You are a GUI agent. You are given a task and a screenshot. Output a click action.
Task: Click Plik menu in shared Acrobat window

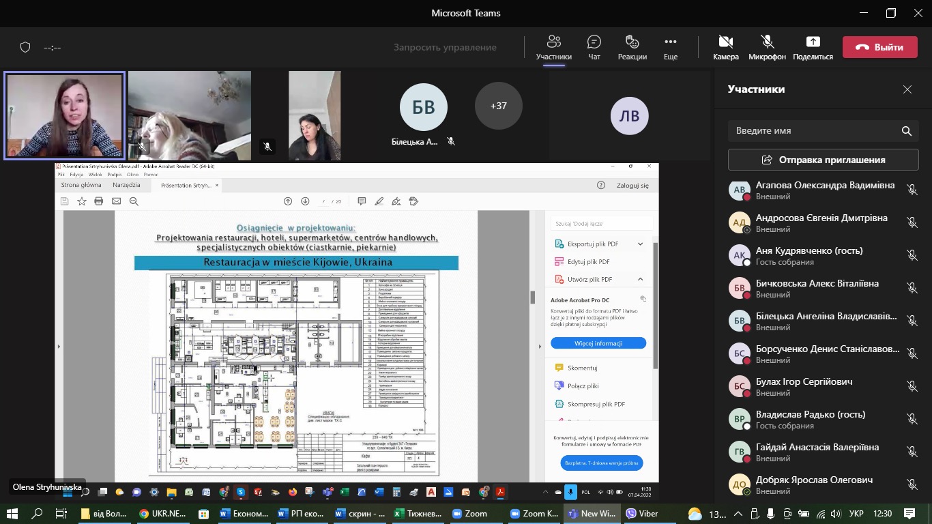(x=61, y=175)
